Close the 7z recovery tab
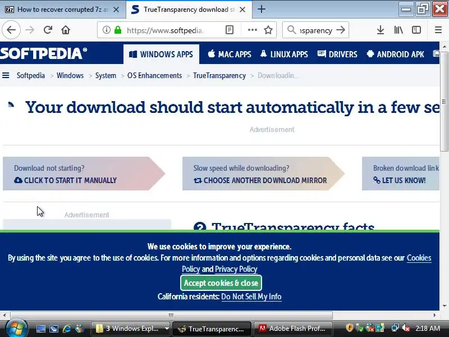Image resolution: width=449 pixels, height=337 pixels. [116, 10]
